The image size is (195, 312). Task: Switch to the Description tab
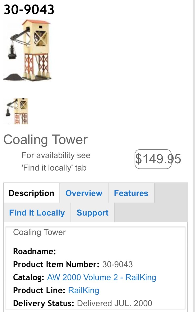pyautogui.click(x=31, y=193)
